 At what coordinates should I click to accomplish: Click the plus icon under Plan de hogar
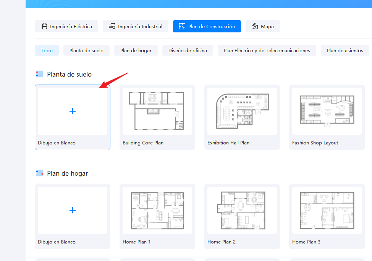pyautogui.click(x=73, y=210)
